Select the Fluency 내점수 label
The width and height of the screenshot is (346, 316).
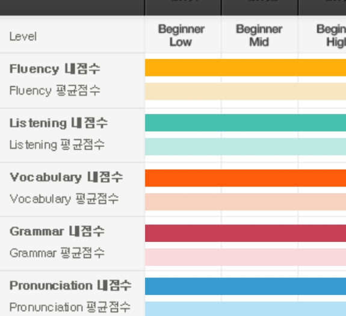tap(55, 69)
